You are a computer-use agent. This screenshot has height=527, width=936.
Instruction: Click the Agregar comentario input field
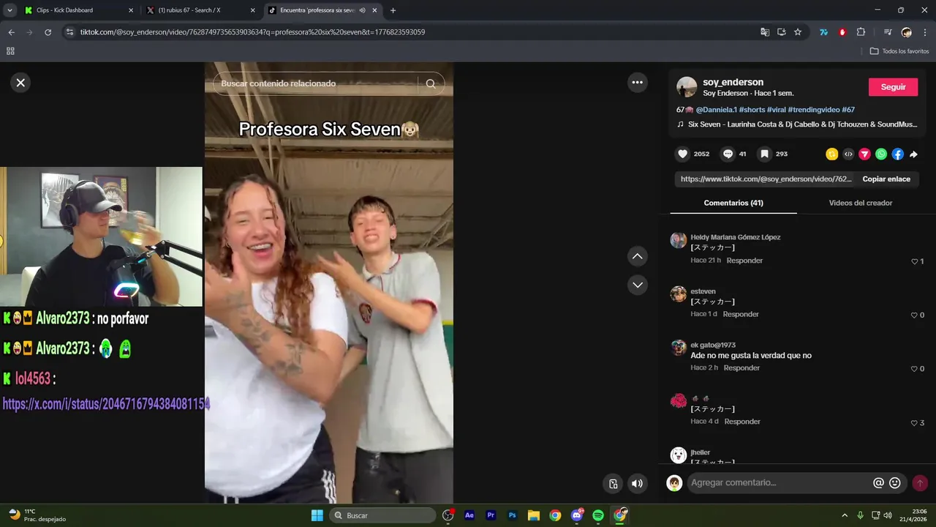(x=779, y=483)
